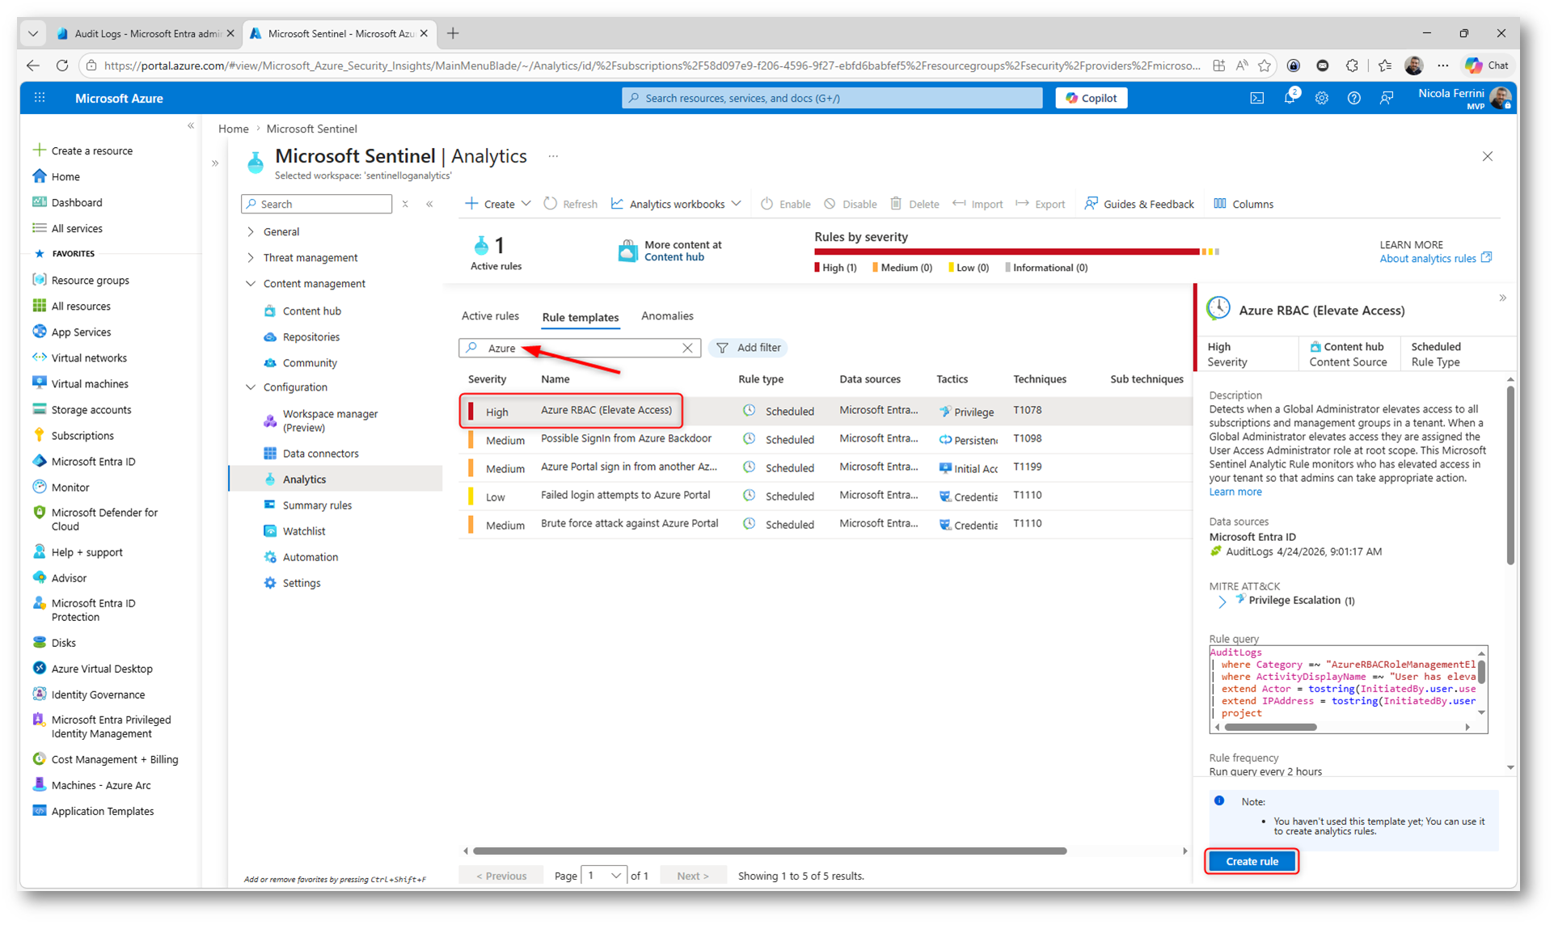This screenshot has width=1554, height=925.
Task: Switch to Active rules tab
Action: (490, 316)
